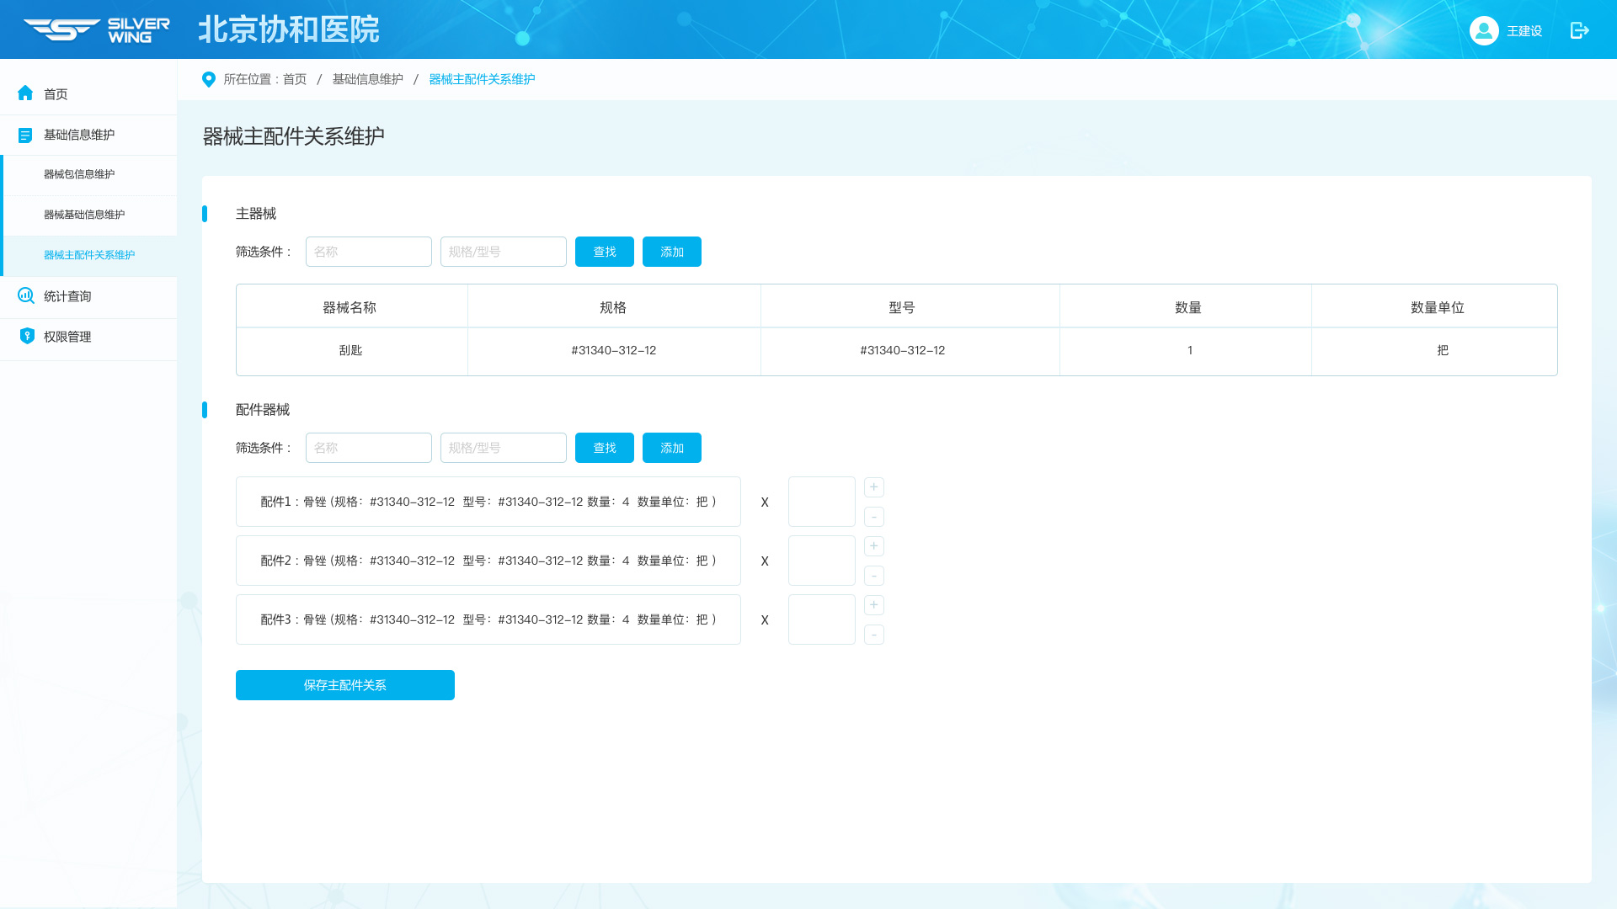The image size is (1617, 909).
Task: Click 保存主配件关系 save button
Action: tap(344, 685)
